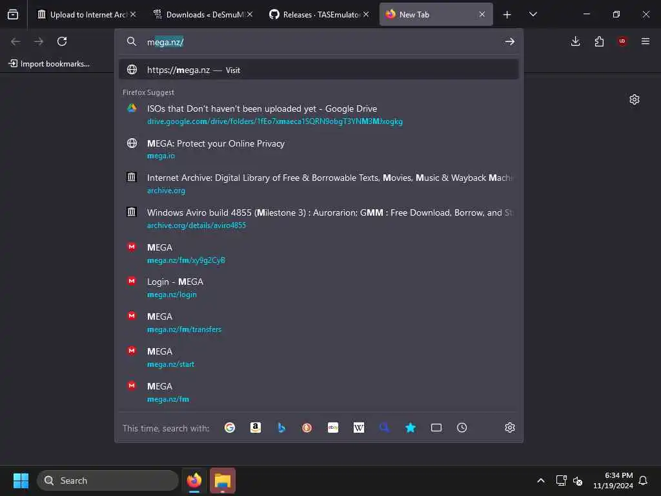Screen dimensions: 661x496
Task: Search this time with Amazon
Action: 256,428
